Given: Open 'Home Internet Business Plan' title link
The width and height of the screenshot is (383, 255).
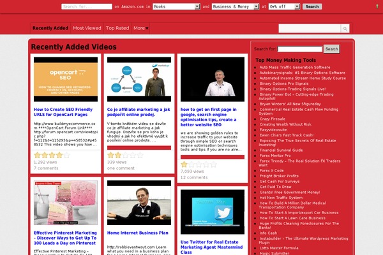Looking at the screenshot, I should point(138,233).
